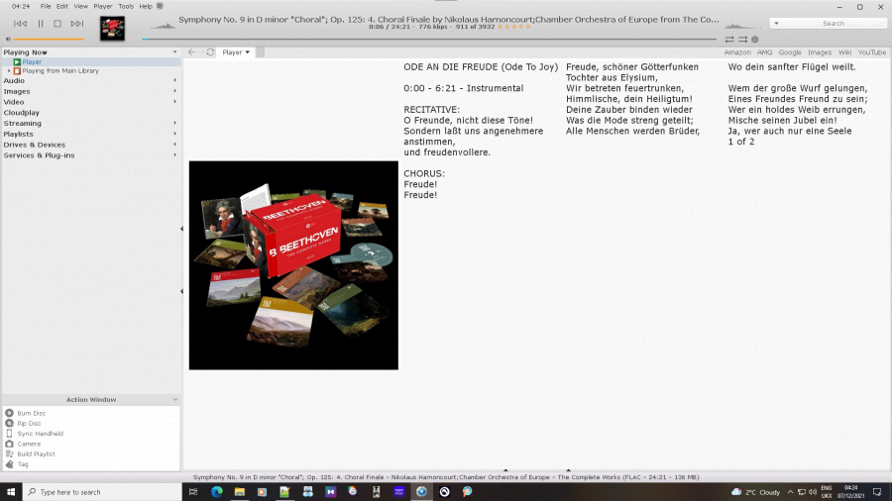Skip to the previous track
This screenshot has width=892, height=501.
click(20, 24)
